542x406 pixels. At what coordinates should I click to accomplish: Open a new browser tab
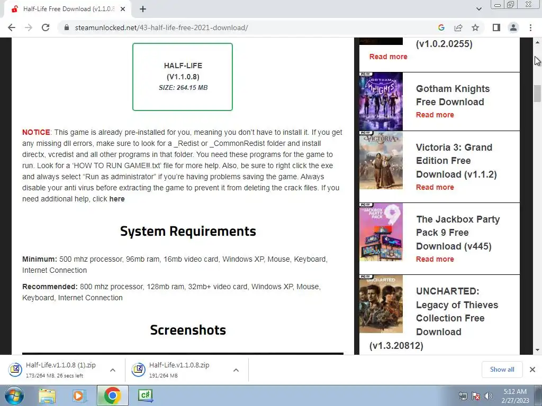point(143,10)
